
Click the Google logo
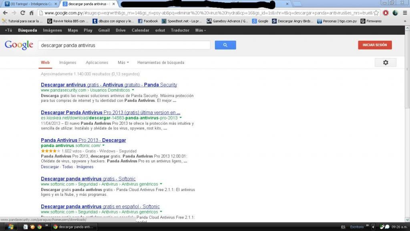(x=19, y=45)
